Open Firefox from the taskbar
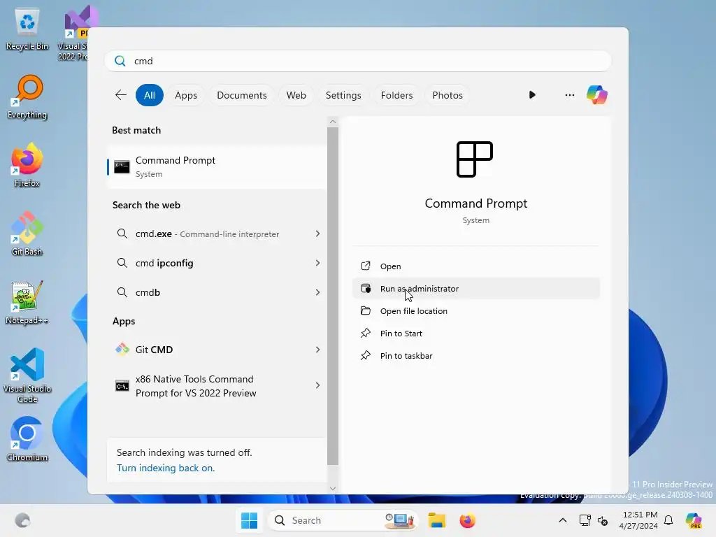The height and width of the screenshot is (537, 716). click(467, 520)
